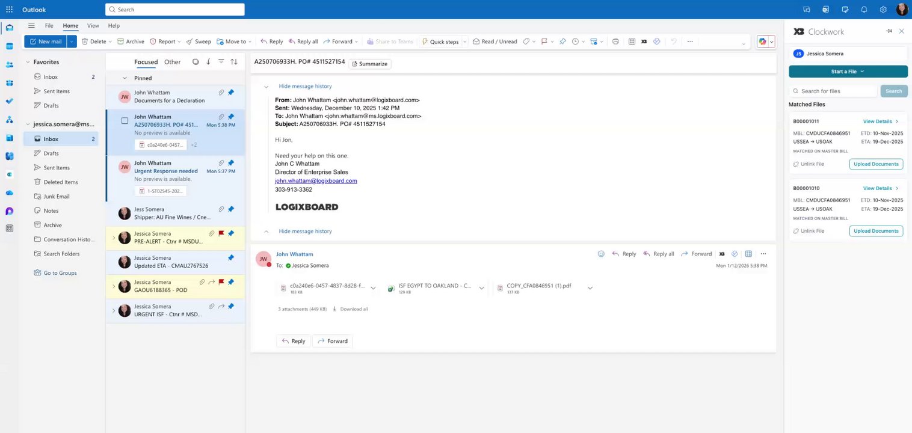Open the Notifications bell in the header
This screenshot has height=433, width=912.
point(864,10)
